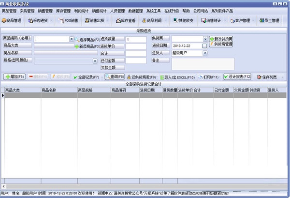The image size is (290, 198).
Task: Open the 在线升级 menu
Action: point(172,11)
